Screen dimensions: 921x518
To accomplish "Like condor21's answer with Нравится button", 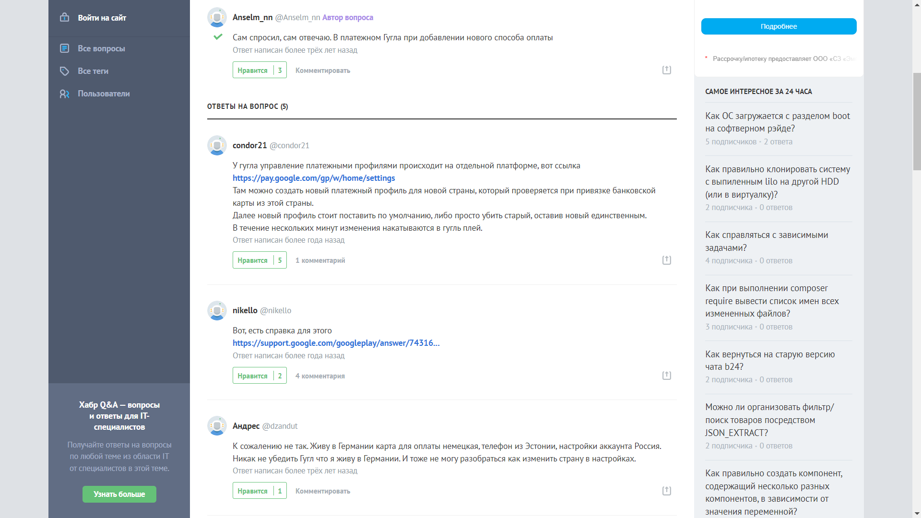I will tap(253, 260).
